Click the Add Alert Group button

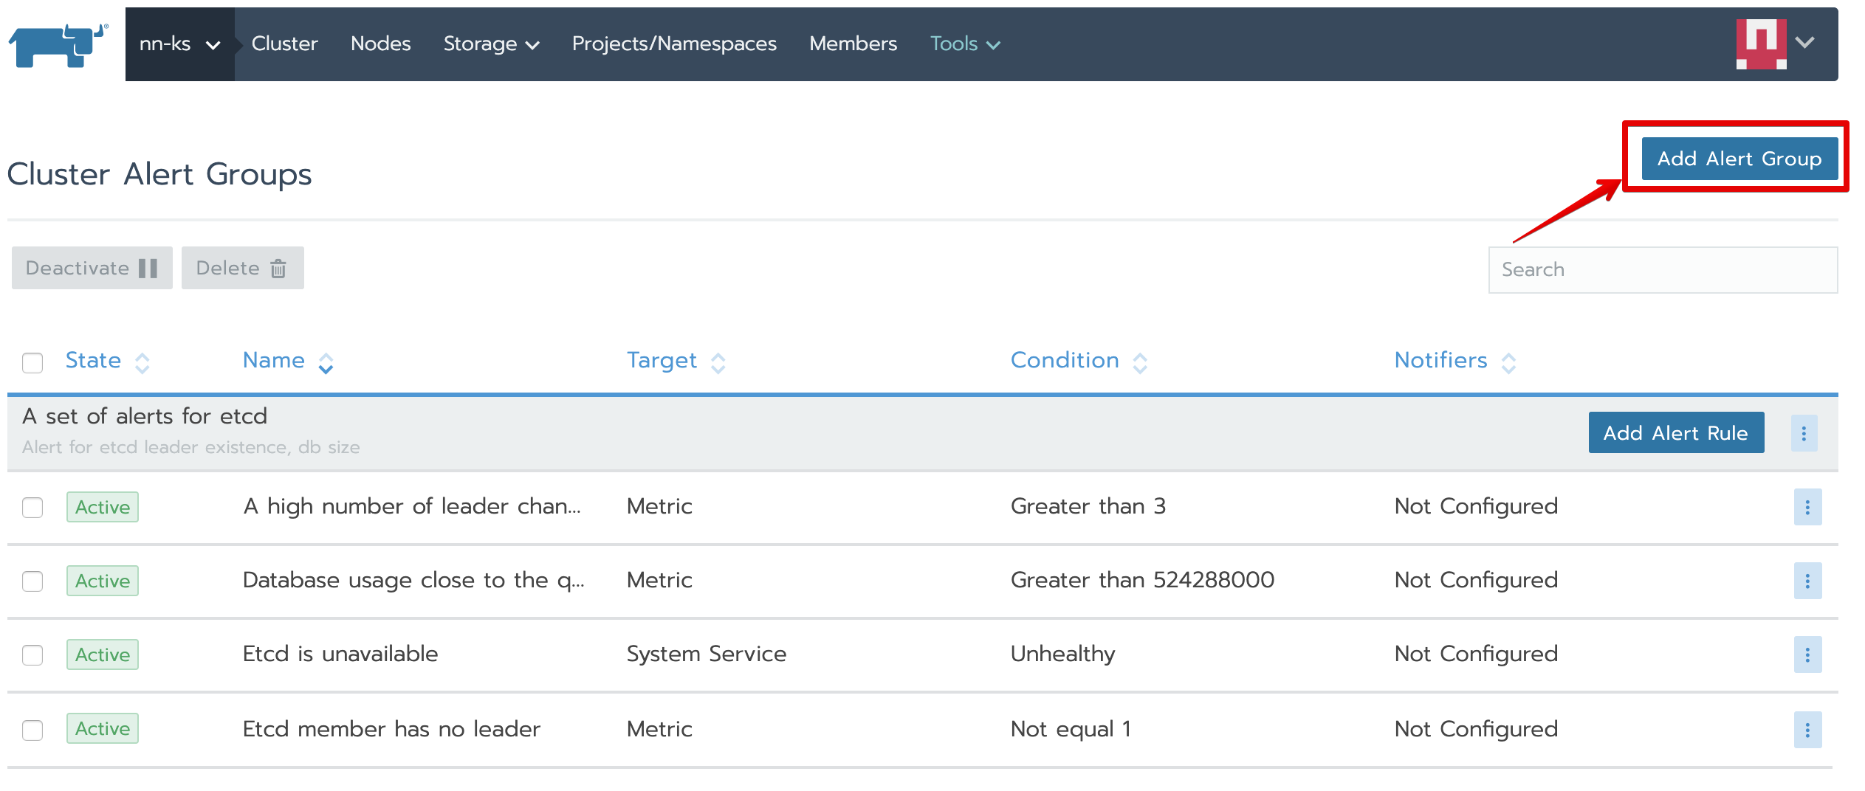coord(1739,159)
